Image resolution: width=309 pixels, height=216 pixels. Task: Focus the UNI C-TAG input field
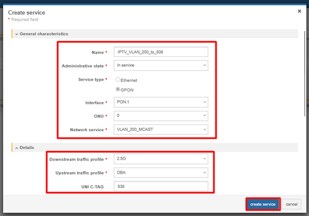[160, 186]
